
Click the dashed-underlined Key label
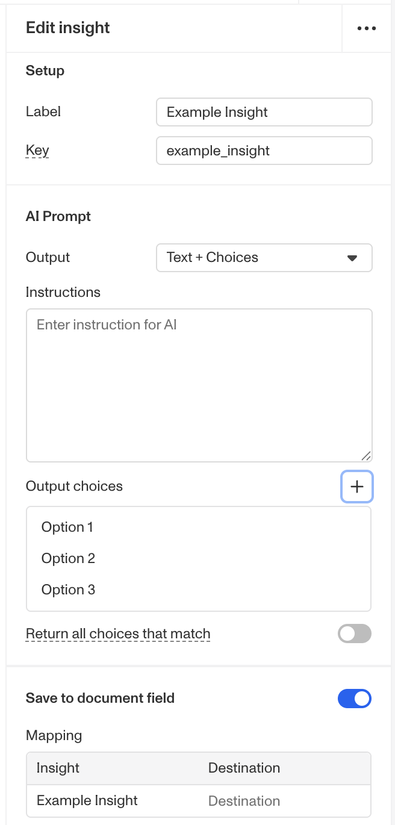point(37,151)
